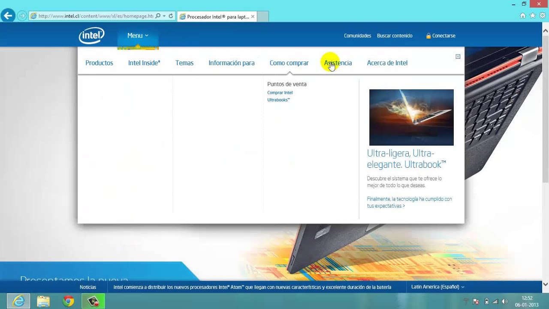The image size is (549, 309).
Task: Click the faded antenna tray icon
Action: [x=467, y=301]
